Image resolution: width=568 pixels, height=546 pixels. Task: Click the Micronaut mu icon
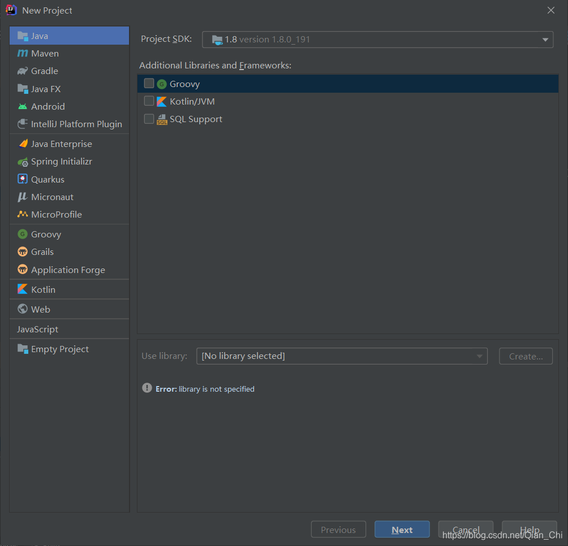pyautogui.click(x=23, y=197)
